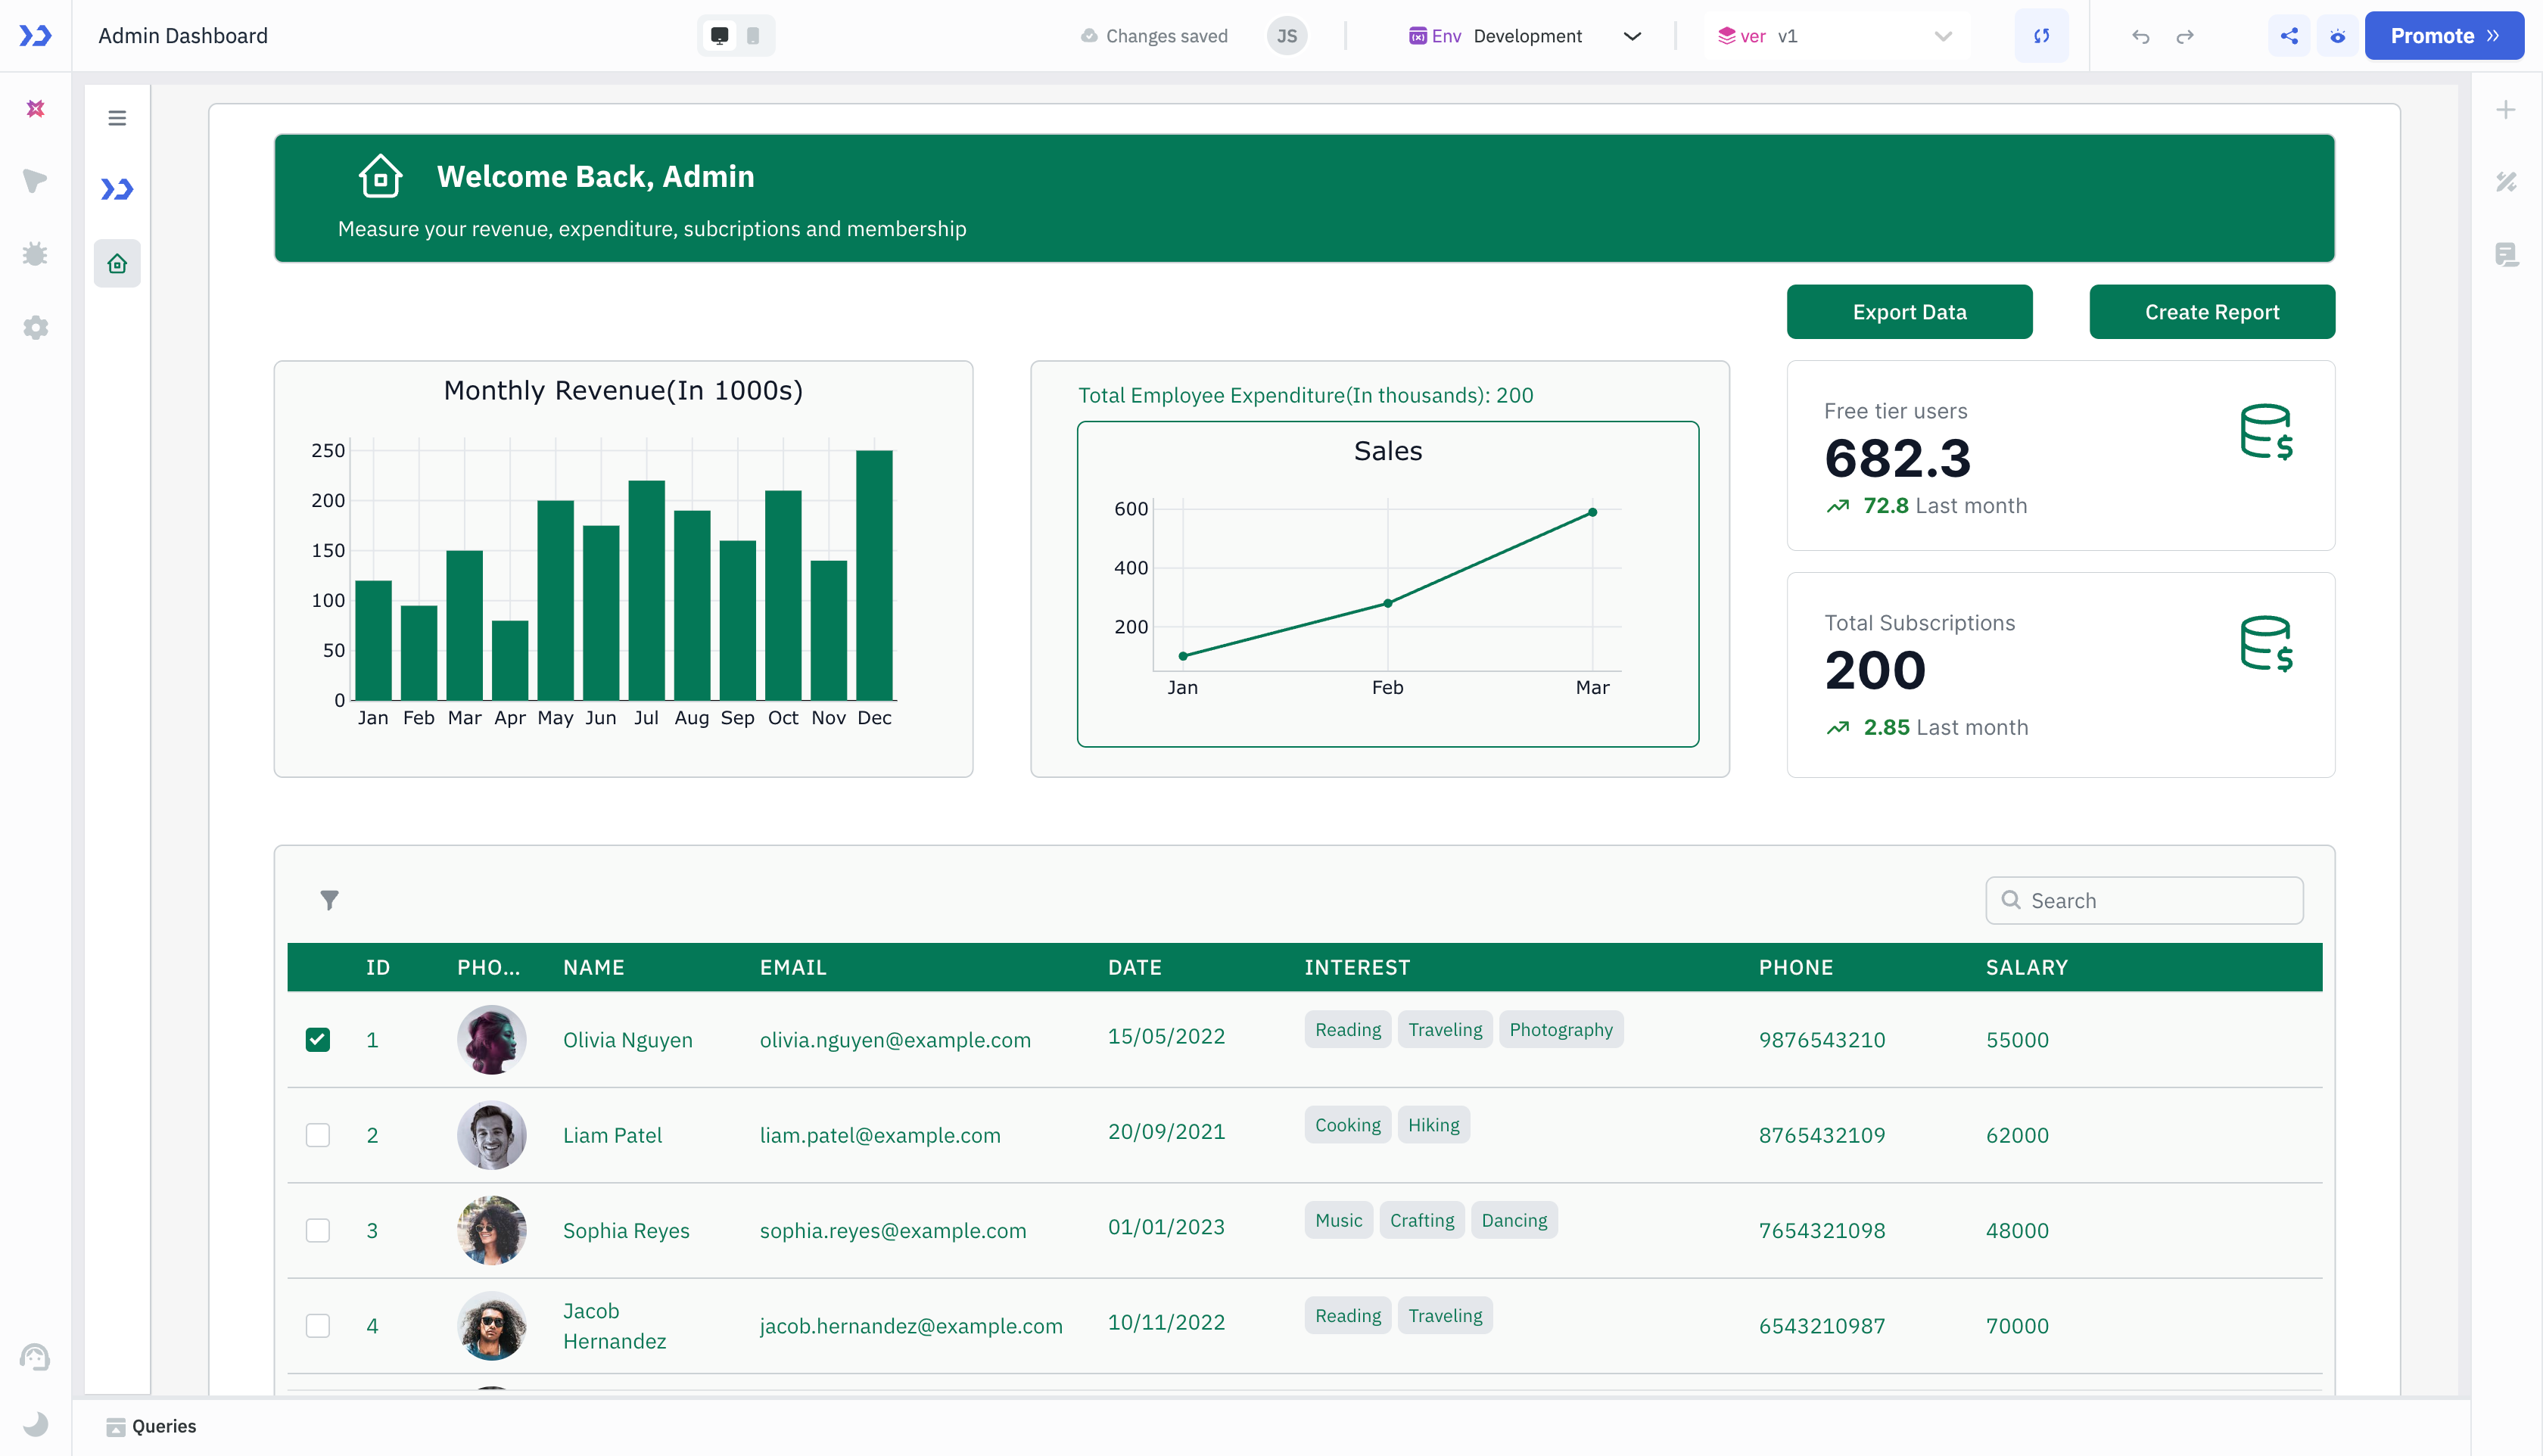Click the Export Data button
This screenshot has height=1456, width=2543.
(1909, 311)
